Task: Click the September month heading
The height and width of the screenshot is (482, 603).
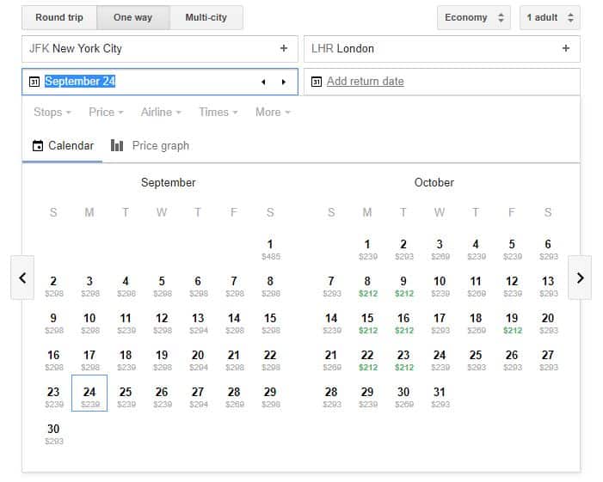Action: tap(169, 183)
